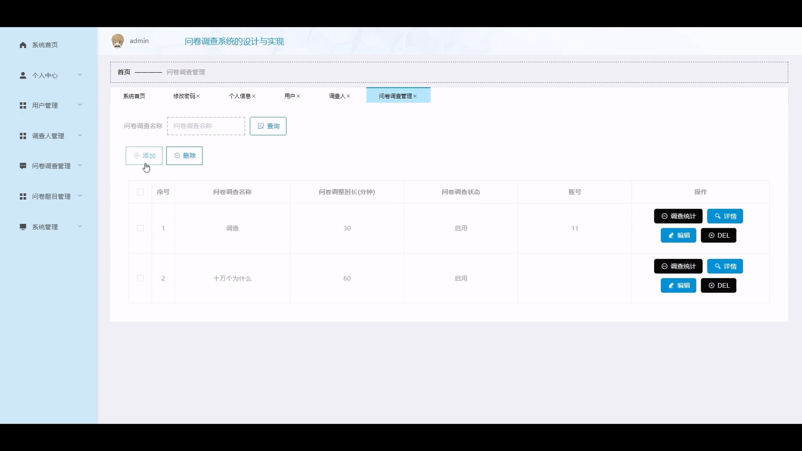Screen dimensions: 802x451
Task: Click DEL for 十万个为什么 row
Action: (719, 285)
